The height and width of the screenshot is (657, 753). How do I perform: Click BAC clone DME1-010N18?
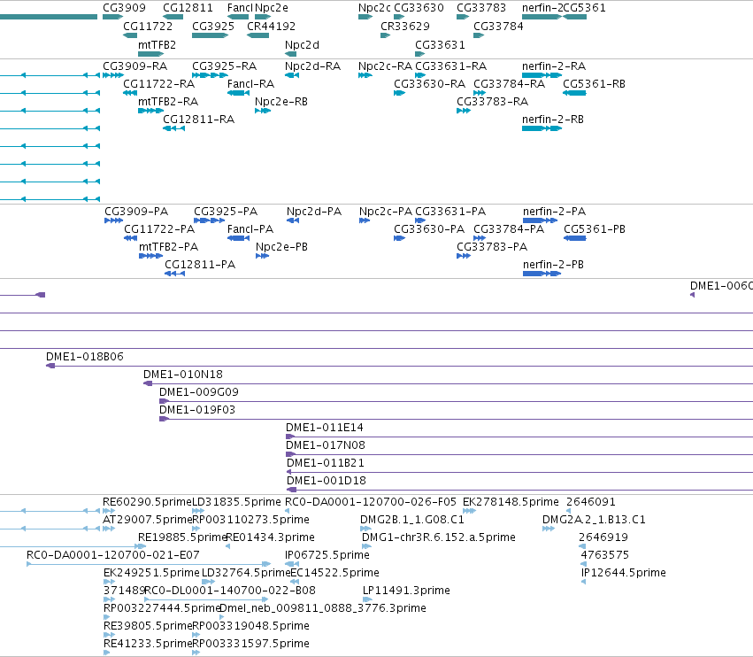(x=448, y=384)
